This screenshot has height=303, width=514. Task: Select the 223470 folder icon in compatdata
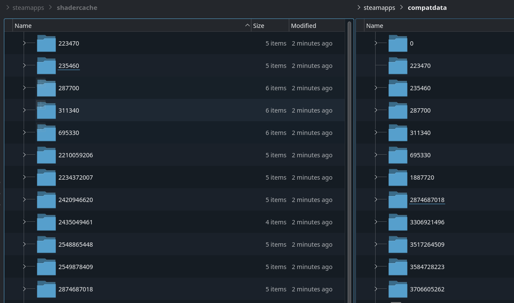coord(398,66)
